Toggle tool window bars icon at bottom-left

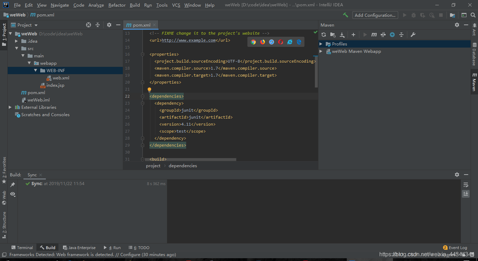pyautogui.click(x=4, y=255)
